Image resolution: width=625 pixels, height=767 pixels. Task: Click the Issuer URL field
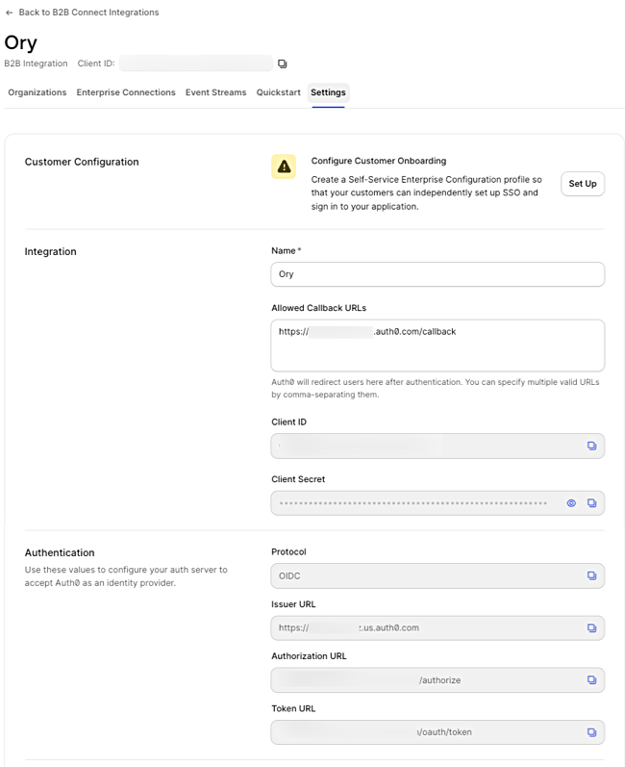(437, 627)
